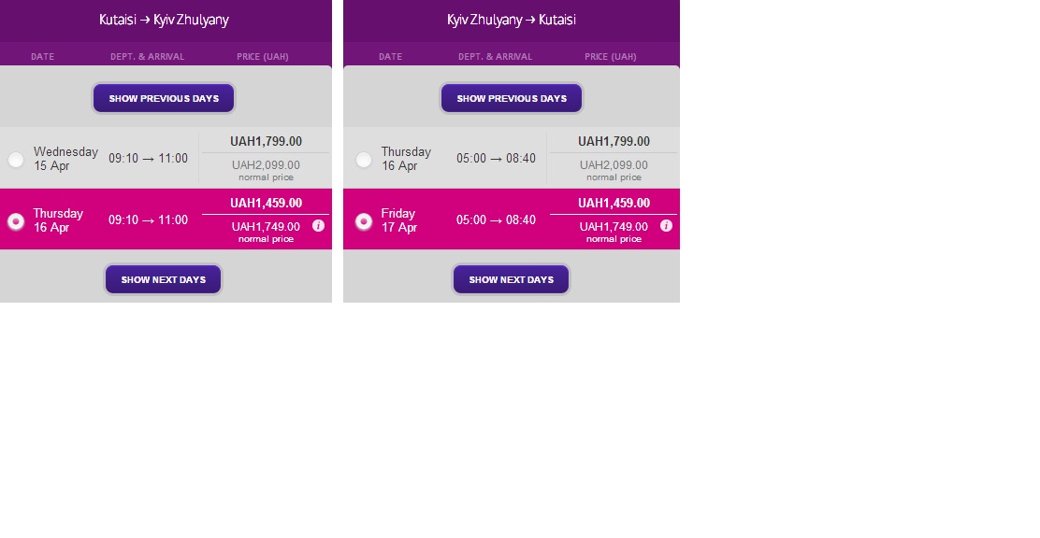Click 05:00 → 08:40 time on Friday row

[496, 220]
